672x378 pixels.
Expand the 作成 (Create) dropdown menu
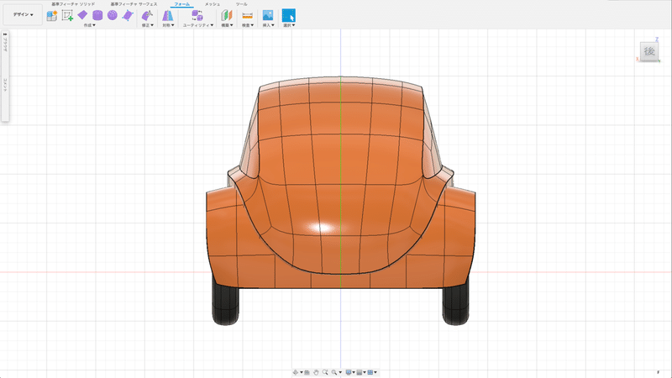point(88,25)
